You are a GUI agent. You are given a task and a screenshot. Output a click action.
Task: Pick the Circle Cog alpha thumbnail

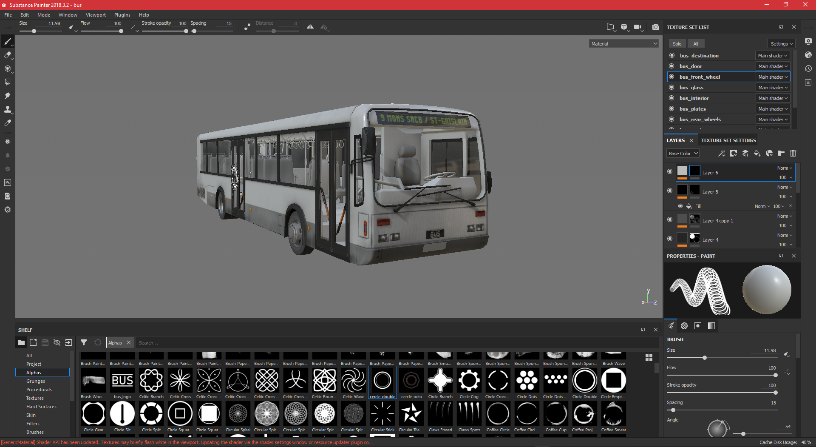click(x=469, y=381)
